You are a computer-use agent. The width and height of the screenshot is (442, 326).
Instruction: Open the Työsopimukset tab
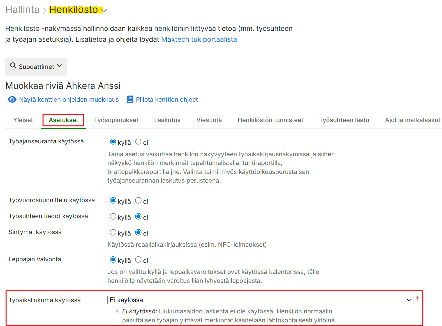pos(116,120)
